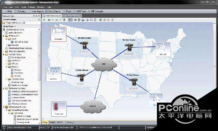Click the binoculars find icon in map toolbar
This screenshot has height=131, width=218.
(79, 20)
